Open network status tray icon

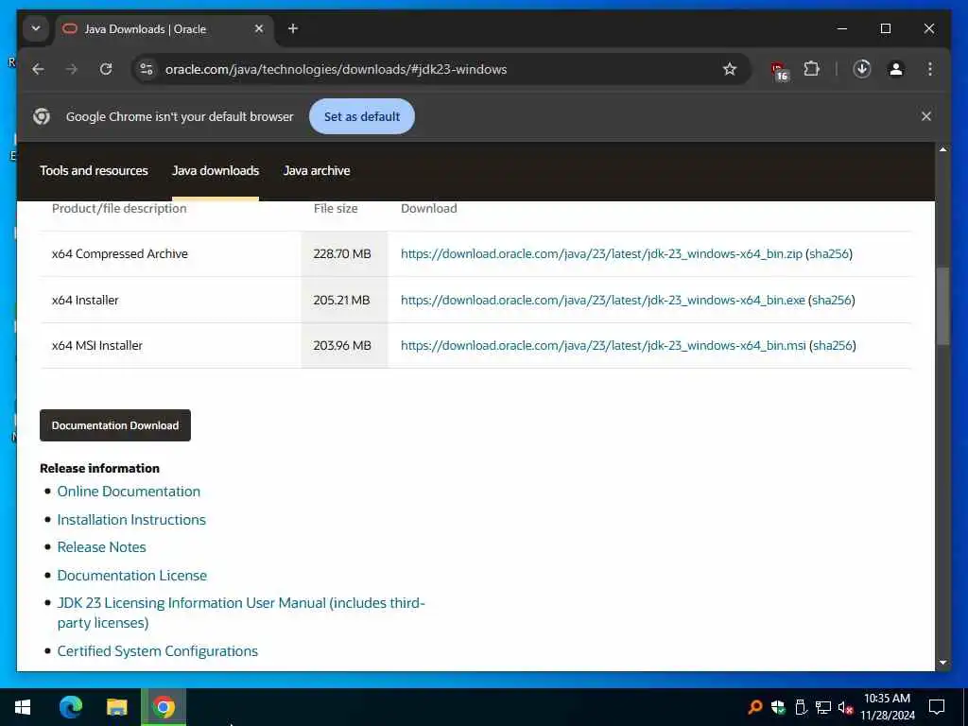823,707
